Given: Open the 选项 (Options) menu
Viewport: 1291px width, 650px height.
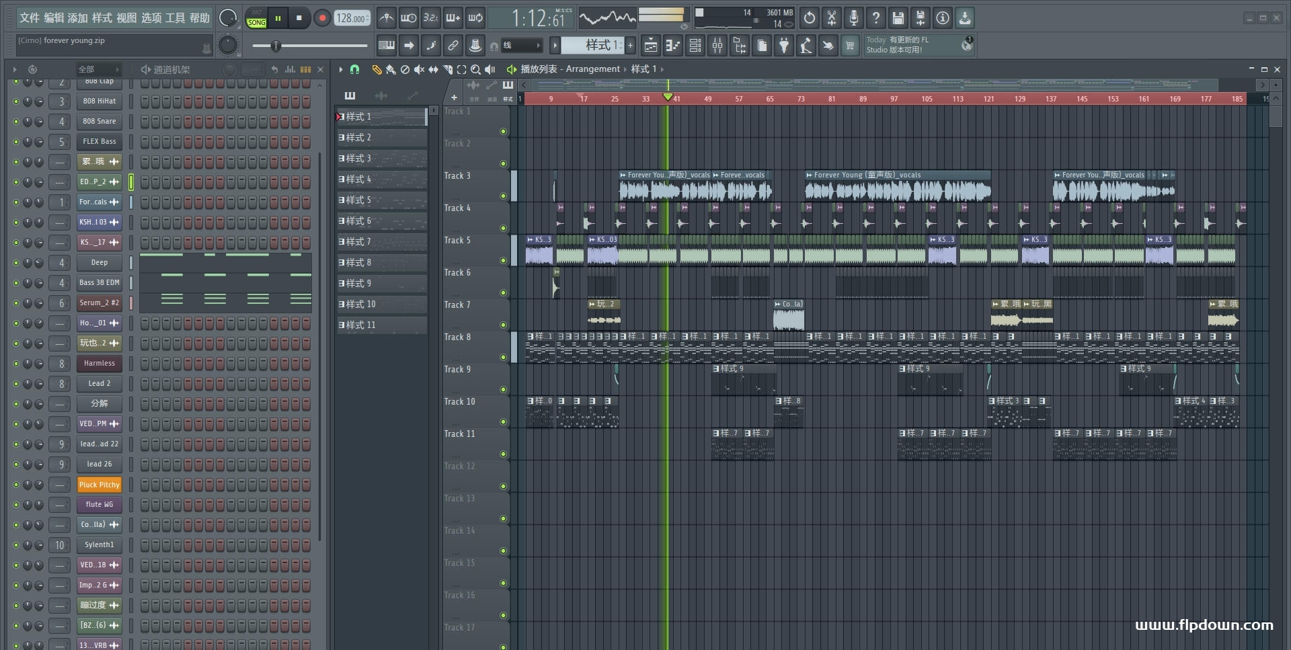Looking at the screenshot, I should coord(151,18).
